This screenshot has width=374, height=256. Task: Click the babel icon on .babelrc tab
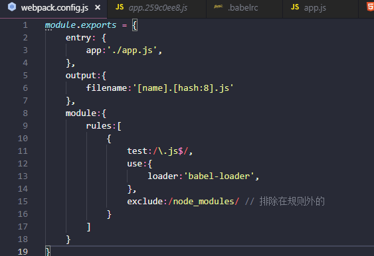click(x=219, y=7)
